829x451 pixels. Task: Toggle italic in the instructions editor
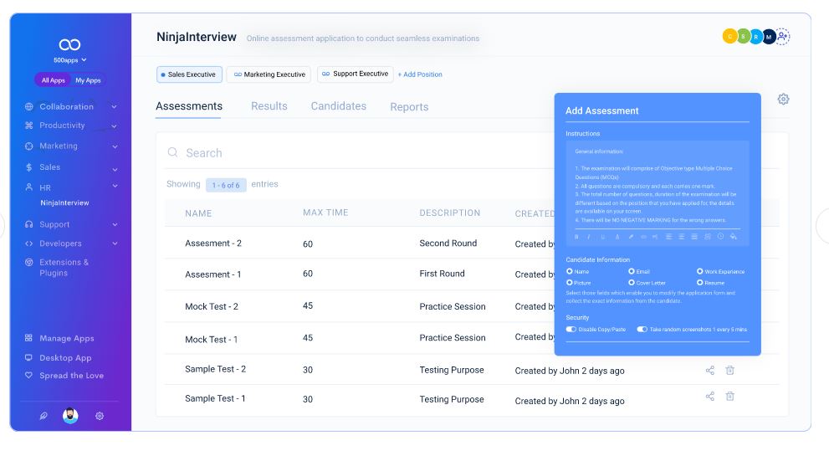tap(589, 237)
